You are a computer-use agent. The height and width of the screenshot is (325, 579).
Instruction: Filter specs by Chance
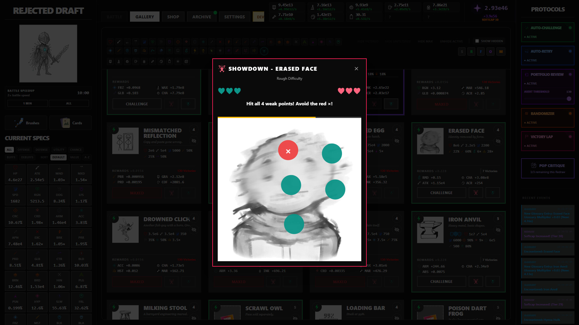76,150
